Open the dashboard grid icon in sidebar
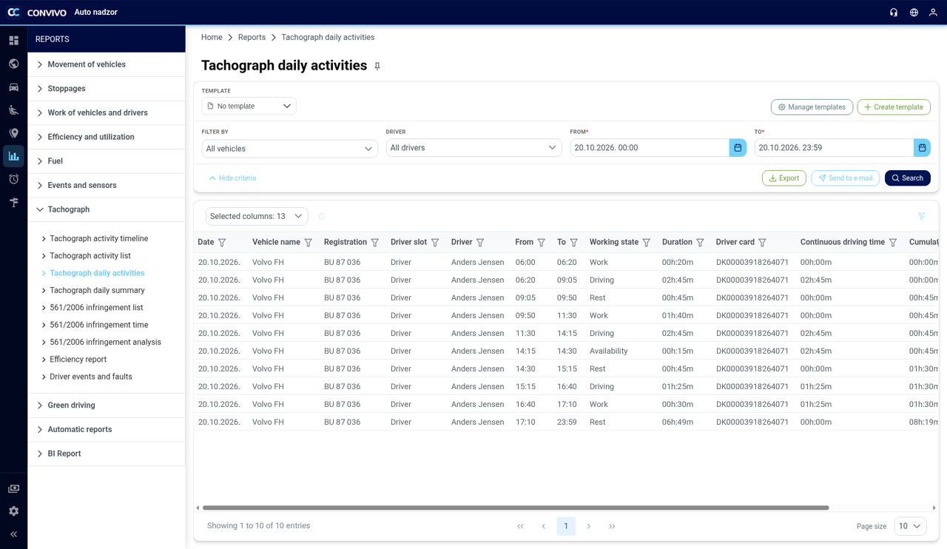947x549 pixels. click(x=13, y=41)
